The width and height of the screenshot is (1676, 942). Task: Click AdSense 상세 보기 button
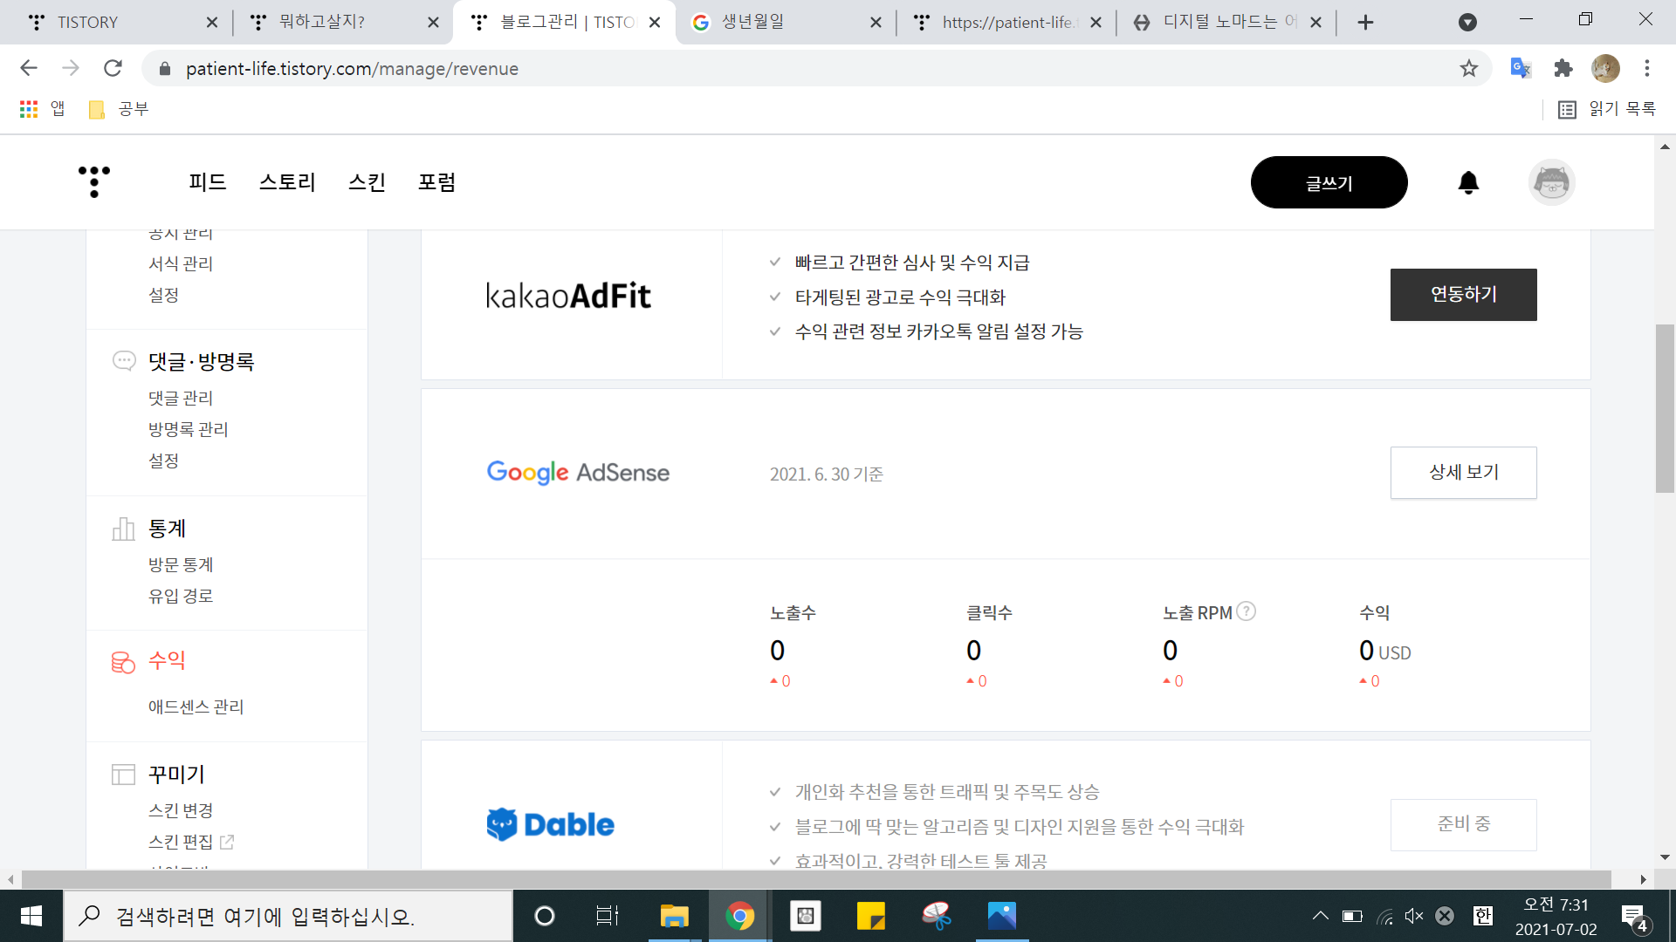click(1463, 473)
